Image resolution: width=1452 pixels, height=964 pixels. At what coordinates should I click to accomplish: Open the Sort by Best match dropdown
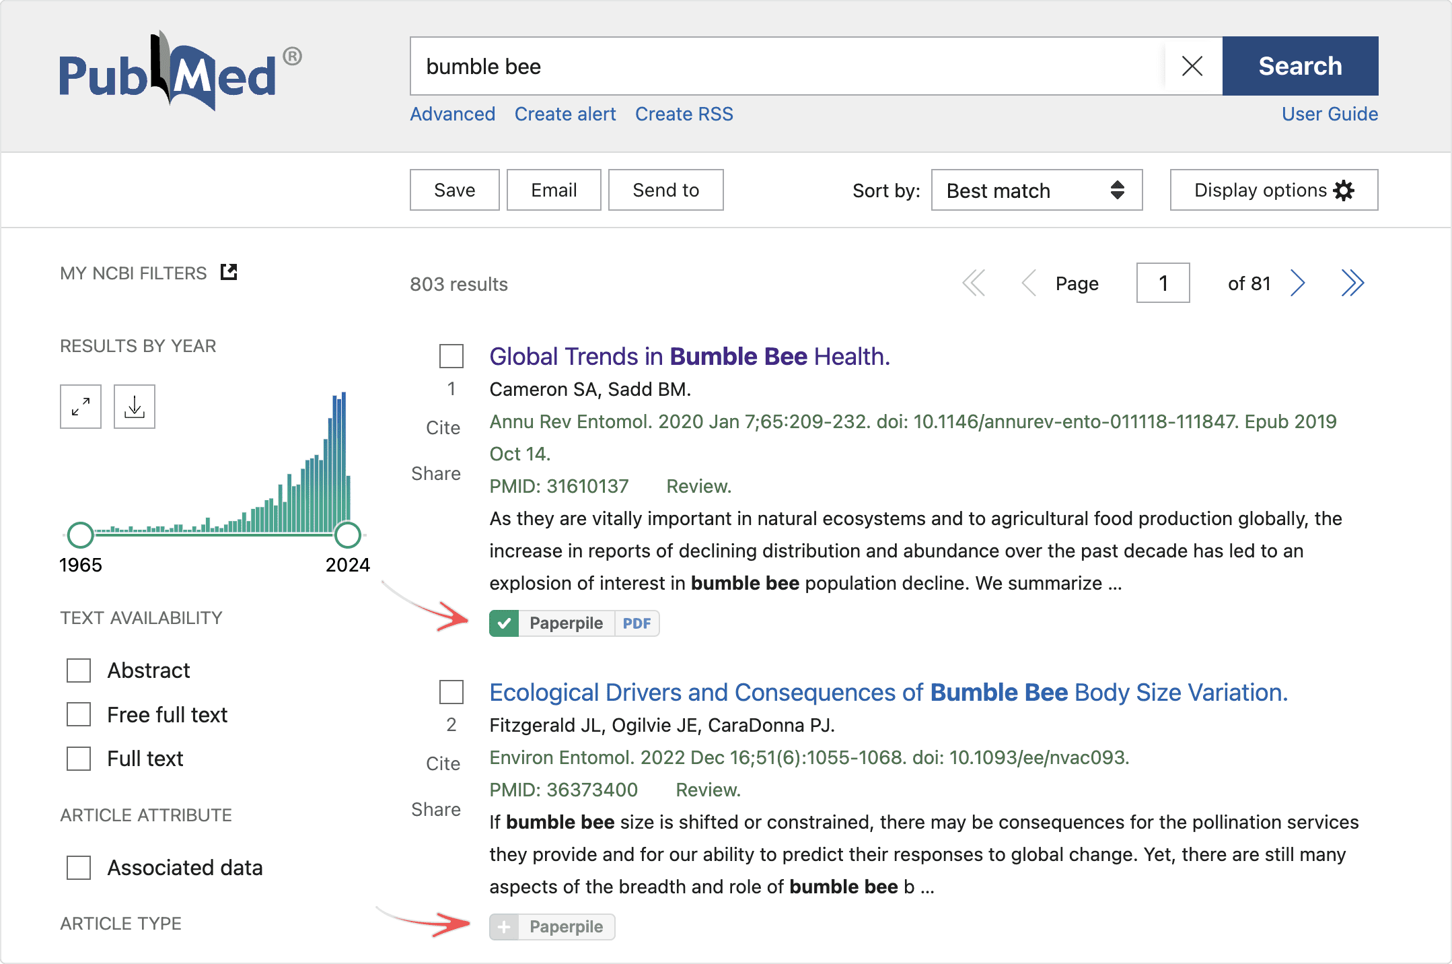[1036, 191]
